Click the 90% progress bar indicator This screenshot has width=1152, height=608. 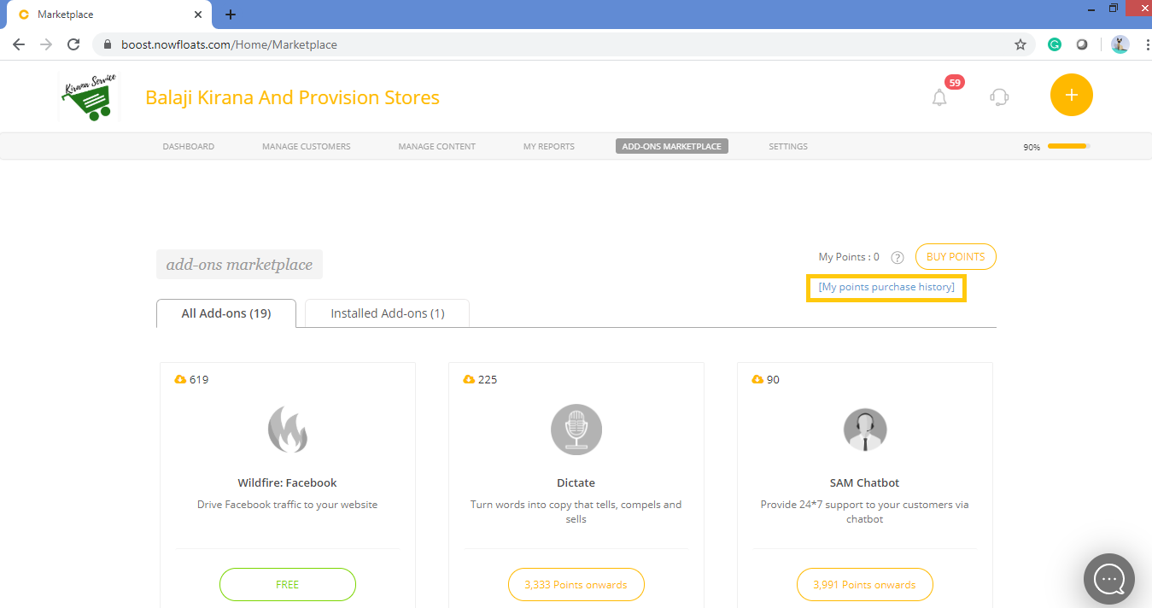[x=1068, y=146]
